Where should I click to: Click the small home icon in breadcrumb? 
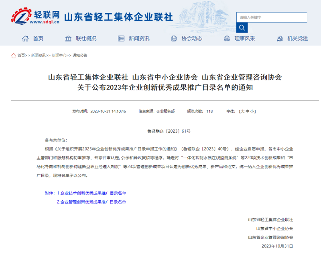[x=14, y=56]
